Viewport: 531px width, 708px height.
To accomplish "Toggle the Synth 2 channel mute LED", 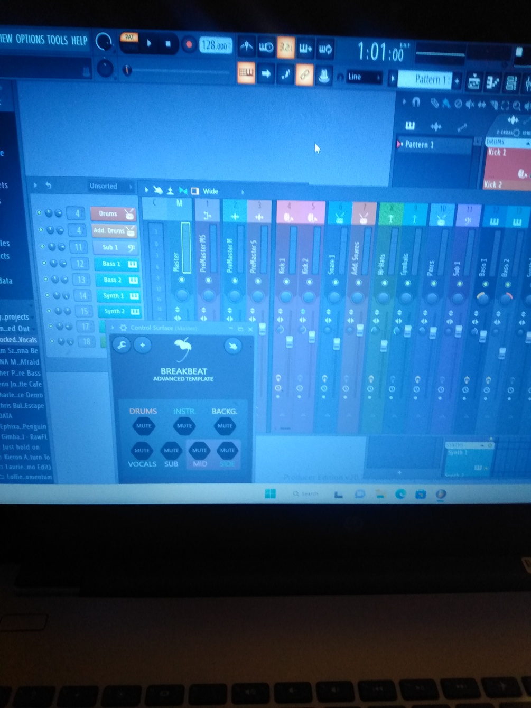I will [49, 311].
